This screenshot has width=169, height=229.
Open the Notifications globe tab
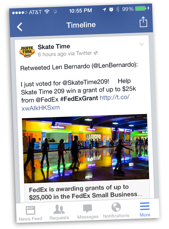pyautogui.click(x=116, y=210)
